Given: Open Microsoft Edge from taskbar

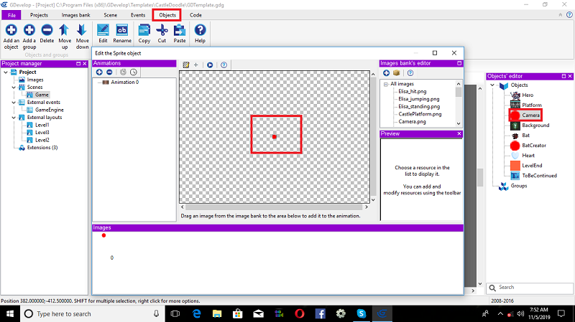Looking at the screenshot, I should pos(196,314).
